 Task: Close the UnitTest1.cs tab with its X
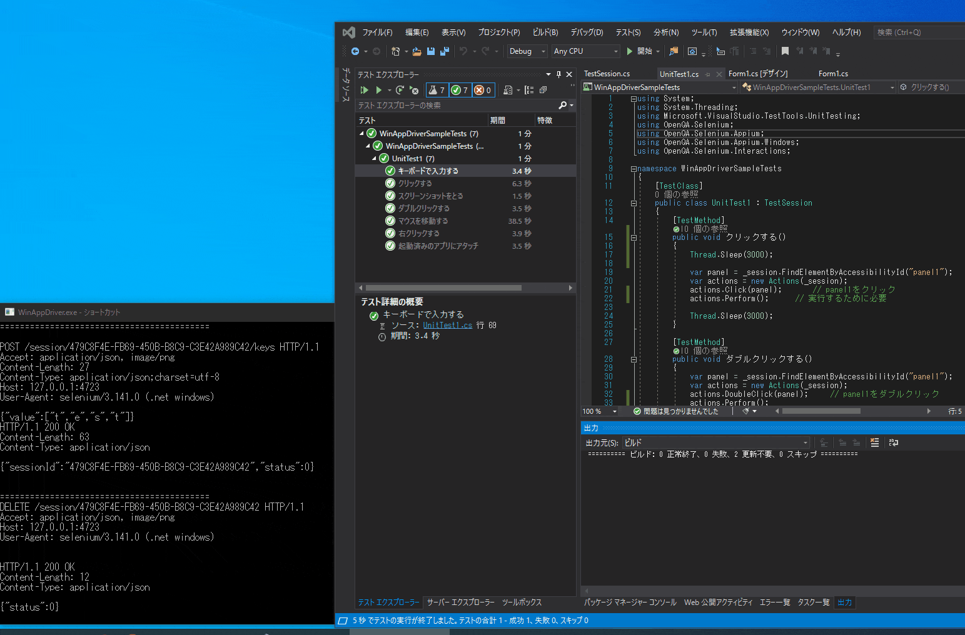tap(719, 74)
